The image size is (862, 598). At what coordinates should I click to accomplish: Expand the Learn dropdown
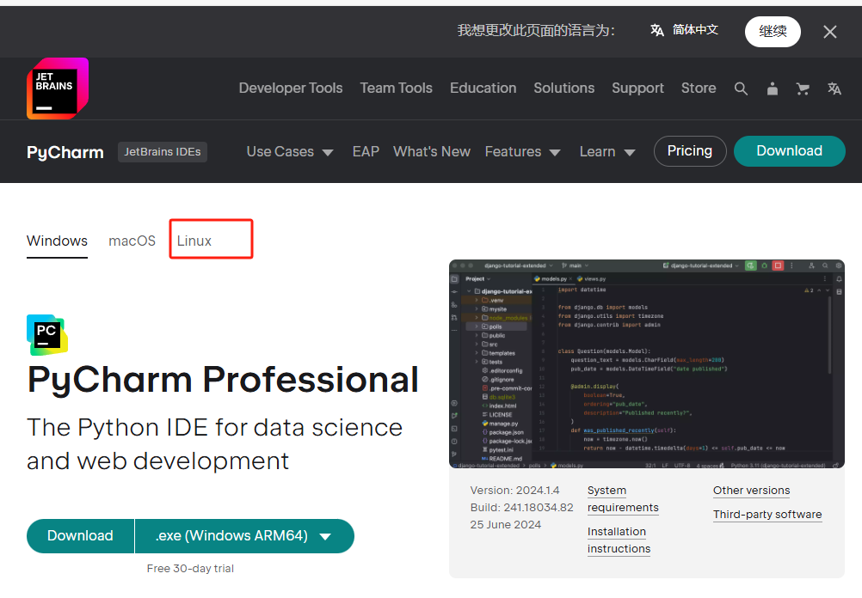[x=606, y=151]
